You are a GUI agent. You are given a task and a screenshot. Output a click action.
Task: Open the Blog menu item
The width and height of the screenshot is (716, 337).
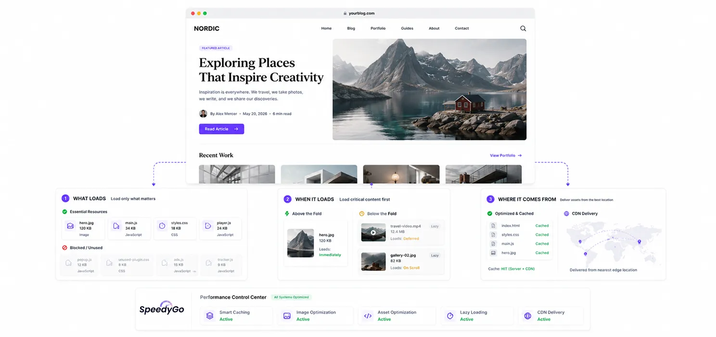point(351,28)
